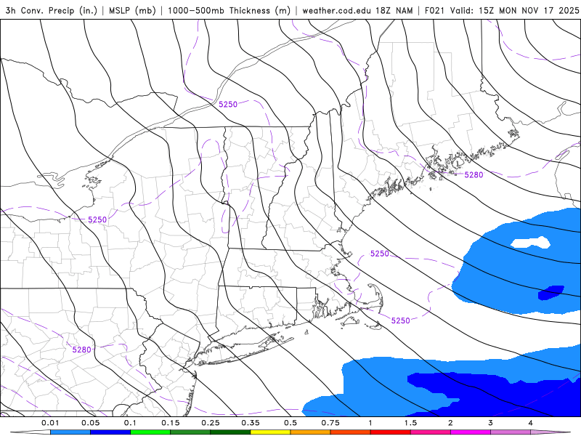Select the bright green 0.1–0.15 legend swatch
The image size is (581, 436).
click(x=150, y=432)
